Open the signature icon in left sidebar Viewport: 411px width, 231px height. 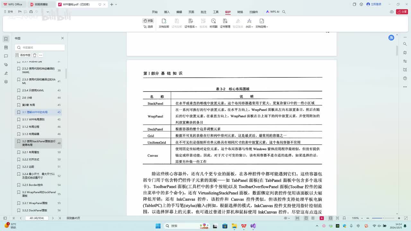[x=6, y=73]
